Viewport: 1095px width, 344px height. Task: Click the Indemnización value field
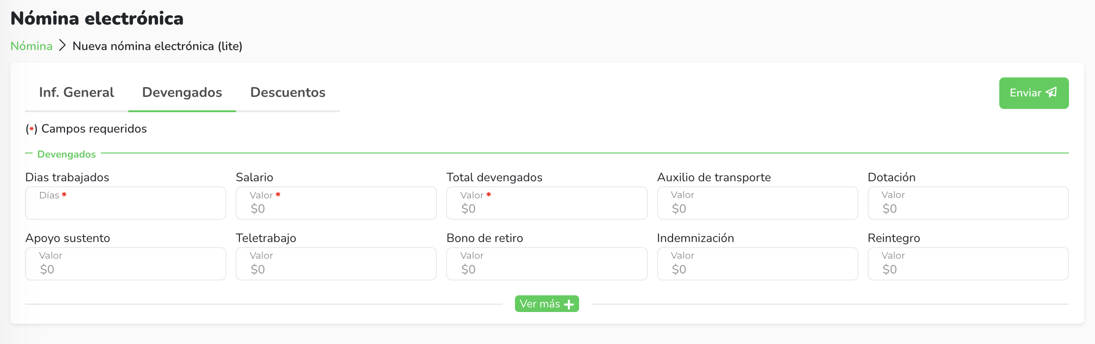[x=757, y=264]
